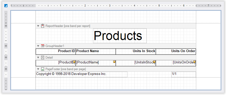Click the Detail band icon
The image size is (226, 95).
tap(43, 58)
